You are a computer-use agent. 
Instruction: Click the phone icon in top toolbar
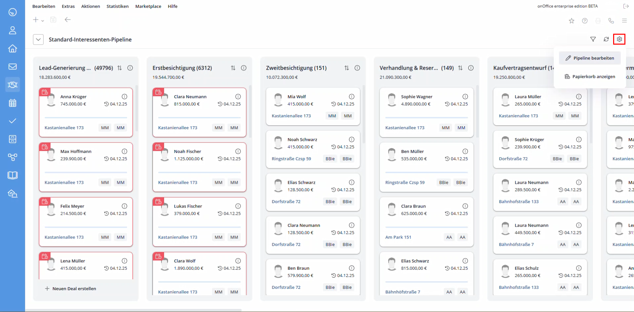pyautogui.click(x=611, y=21)
